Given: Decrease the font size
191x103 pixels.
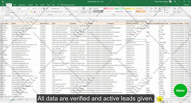Looking at the screenshot, I should coord(36,9).
